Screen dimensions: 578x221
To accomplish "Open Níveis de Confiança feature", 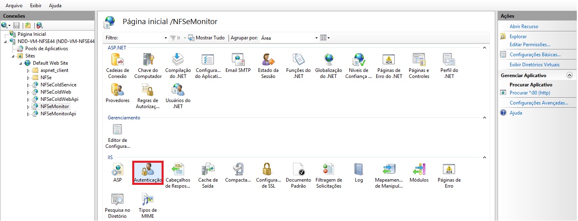I will click(359, 66).
